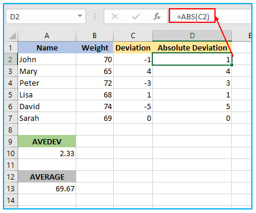
Task: Select David's weight cell 74
Action: 94,106
